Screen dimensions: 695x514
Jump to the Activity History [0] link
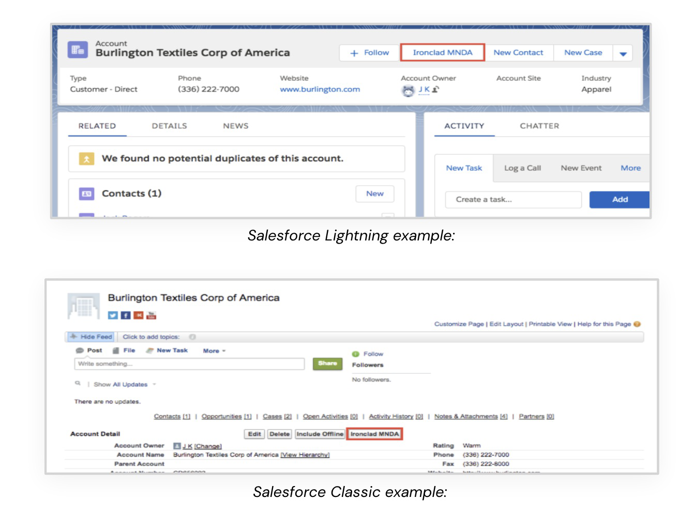(396, 416)
